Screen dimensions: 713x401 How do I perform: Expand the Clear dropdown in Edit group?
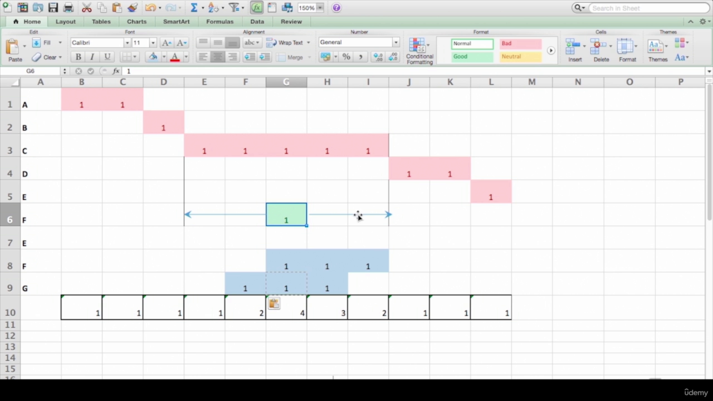[x=60, y=57]
